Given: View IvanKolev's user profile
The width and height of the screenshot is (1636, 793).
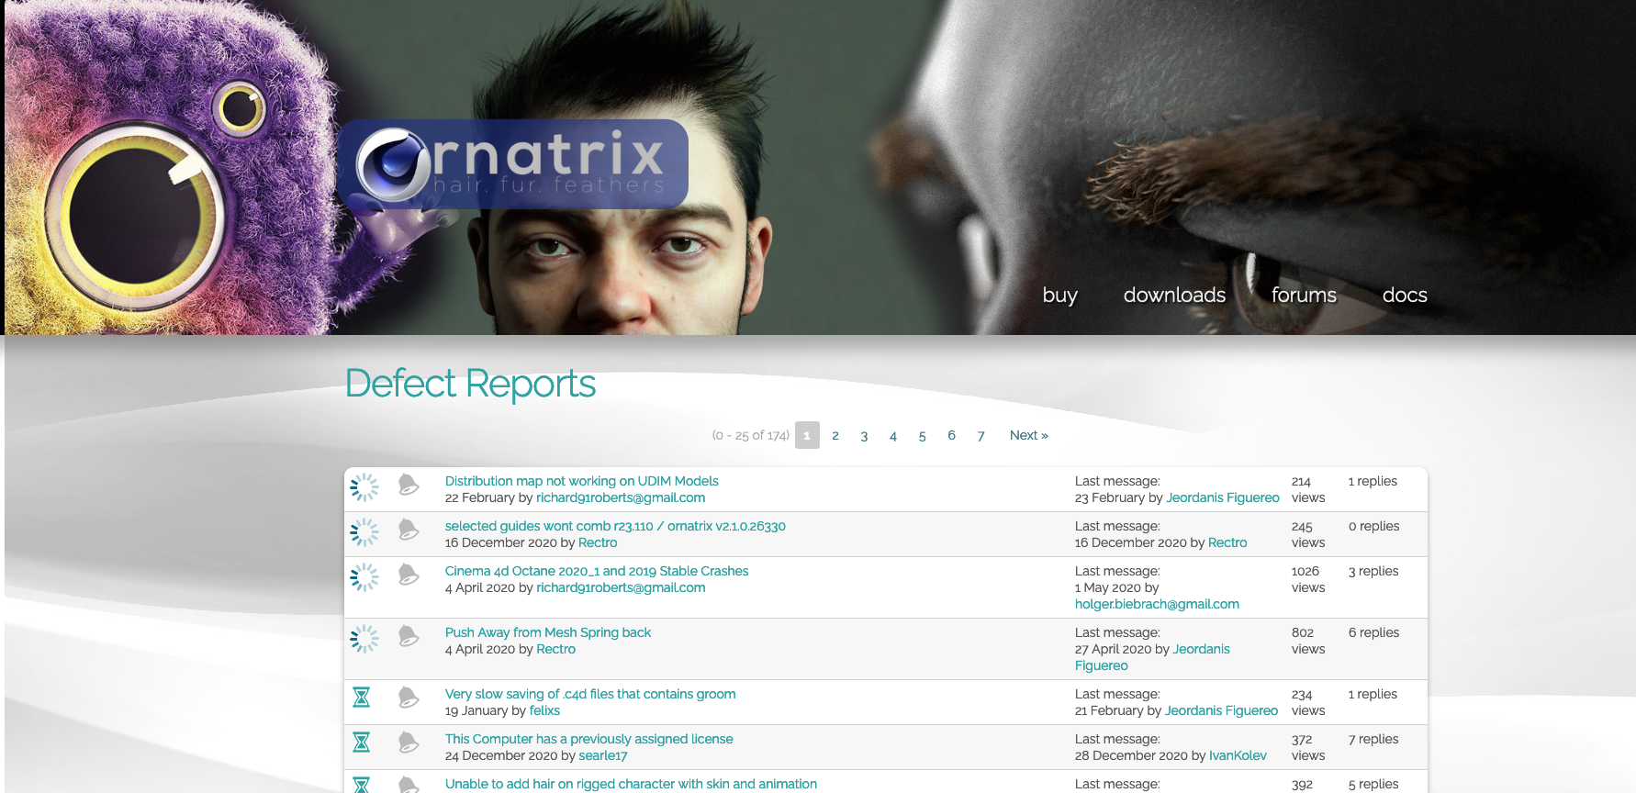Looking at the screenshot, I should (1238, 755).
